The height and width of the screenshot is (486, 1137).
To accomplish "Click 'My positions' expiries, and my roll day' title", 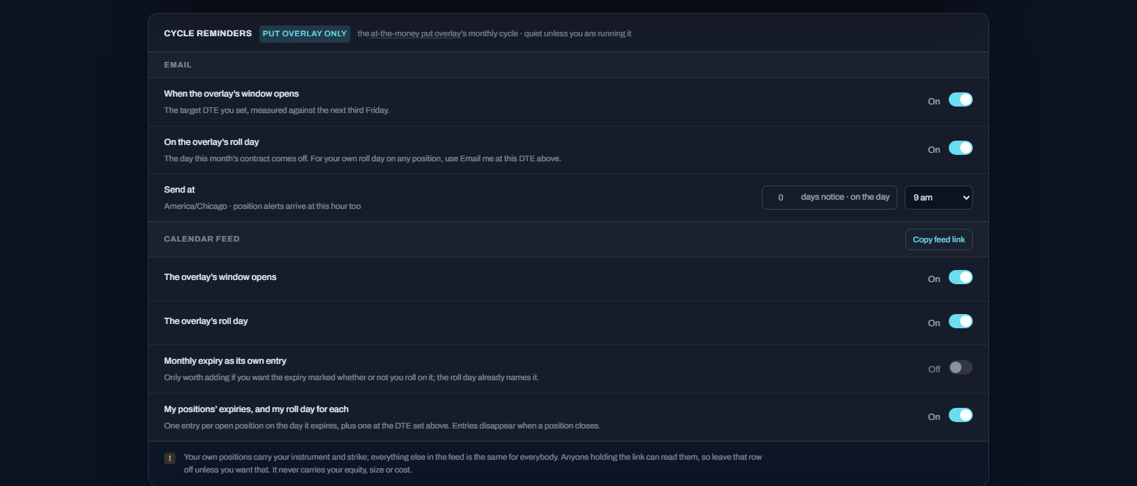I will [x=256, y=409].
